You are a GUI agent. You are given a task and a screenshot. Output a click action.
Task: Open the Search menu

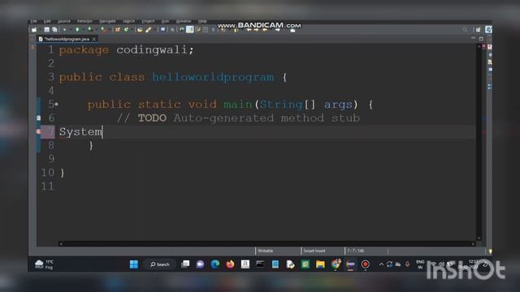click(129, 21)
